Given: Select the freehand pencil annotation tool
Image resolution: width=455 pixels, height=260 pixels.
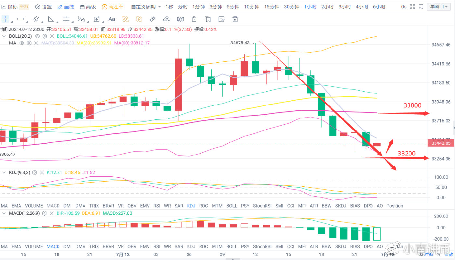Looking at the screenshot, I should click(166, 19).
